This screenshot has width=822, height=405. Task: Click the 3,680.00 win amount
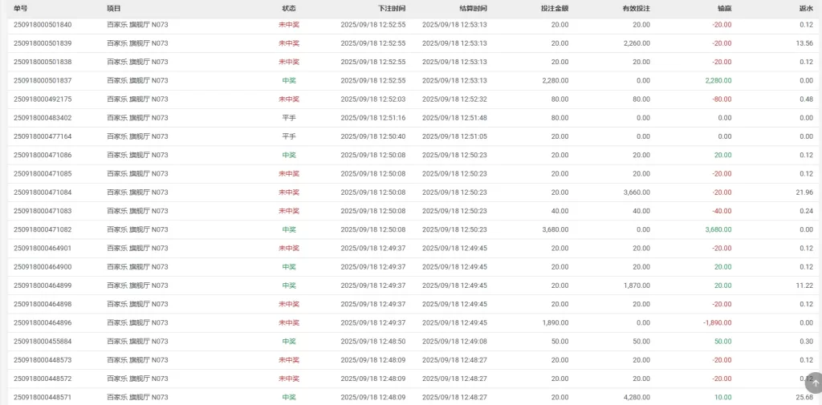[x=718, y=229]
